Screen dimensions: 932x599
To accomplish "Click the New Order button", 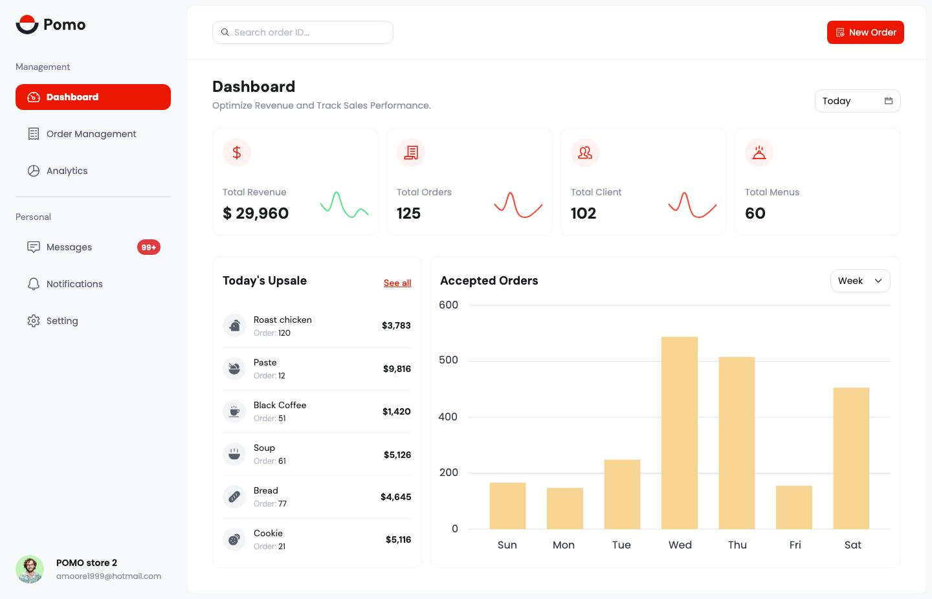I will pos(865,32).
